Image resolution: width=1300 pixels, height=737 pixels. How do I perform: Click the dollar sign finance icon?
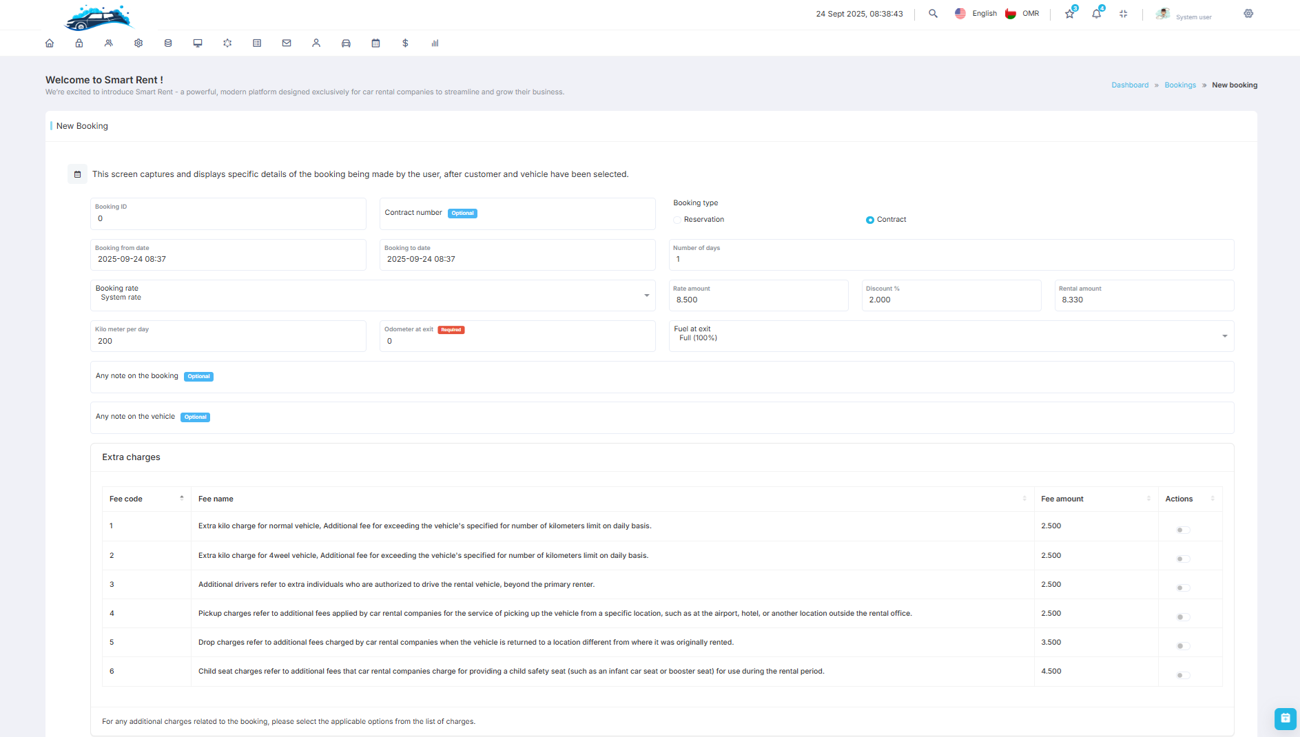[405, 43]
